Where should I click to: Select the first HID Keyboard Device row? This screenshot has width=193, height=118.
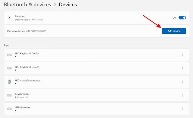(96, 55)
